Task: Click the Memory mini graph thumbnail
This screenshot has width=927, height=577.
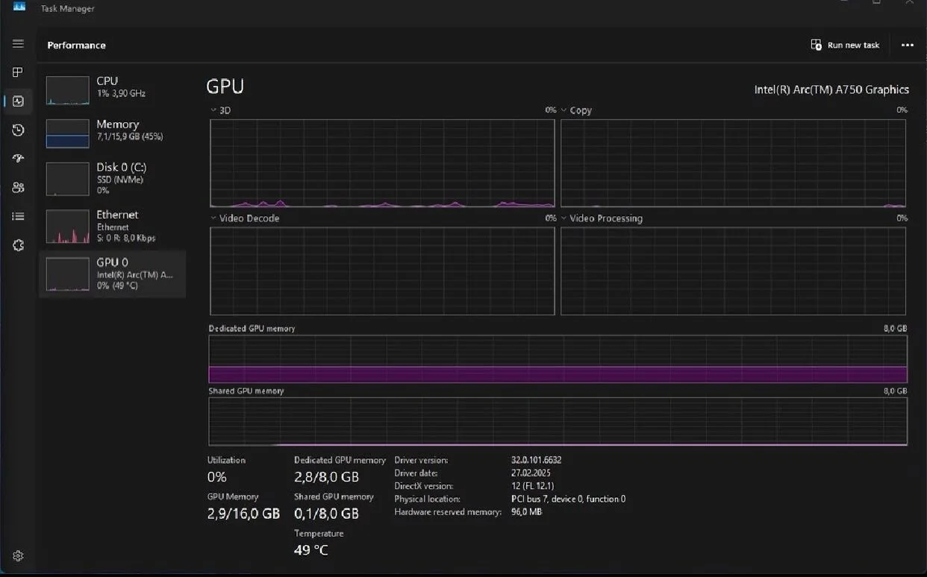Action: coord(68,133)
